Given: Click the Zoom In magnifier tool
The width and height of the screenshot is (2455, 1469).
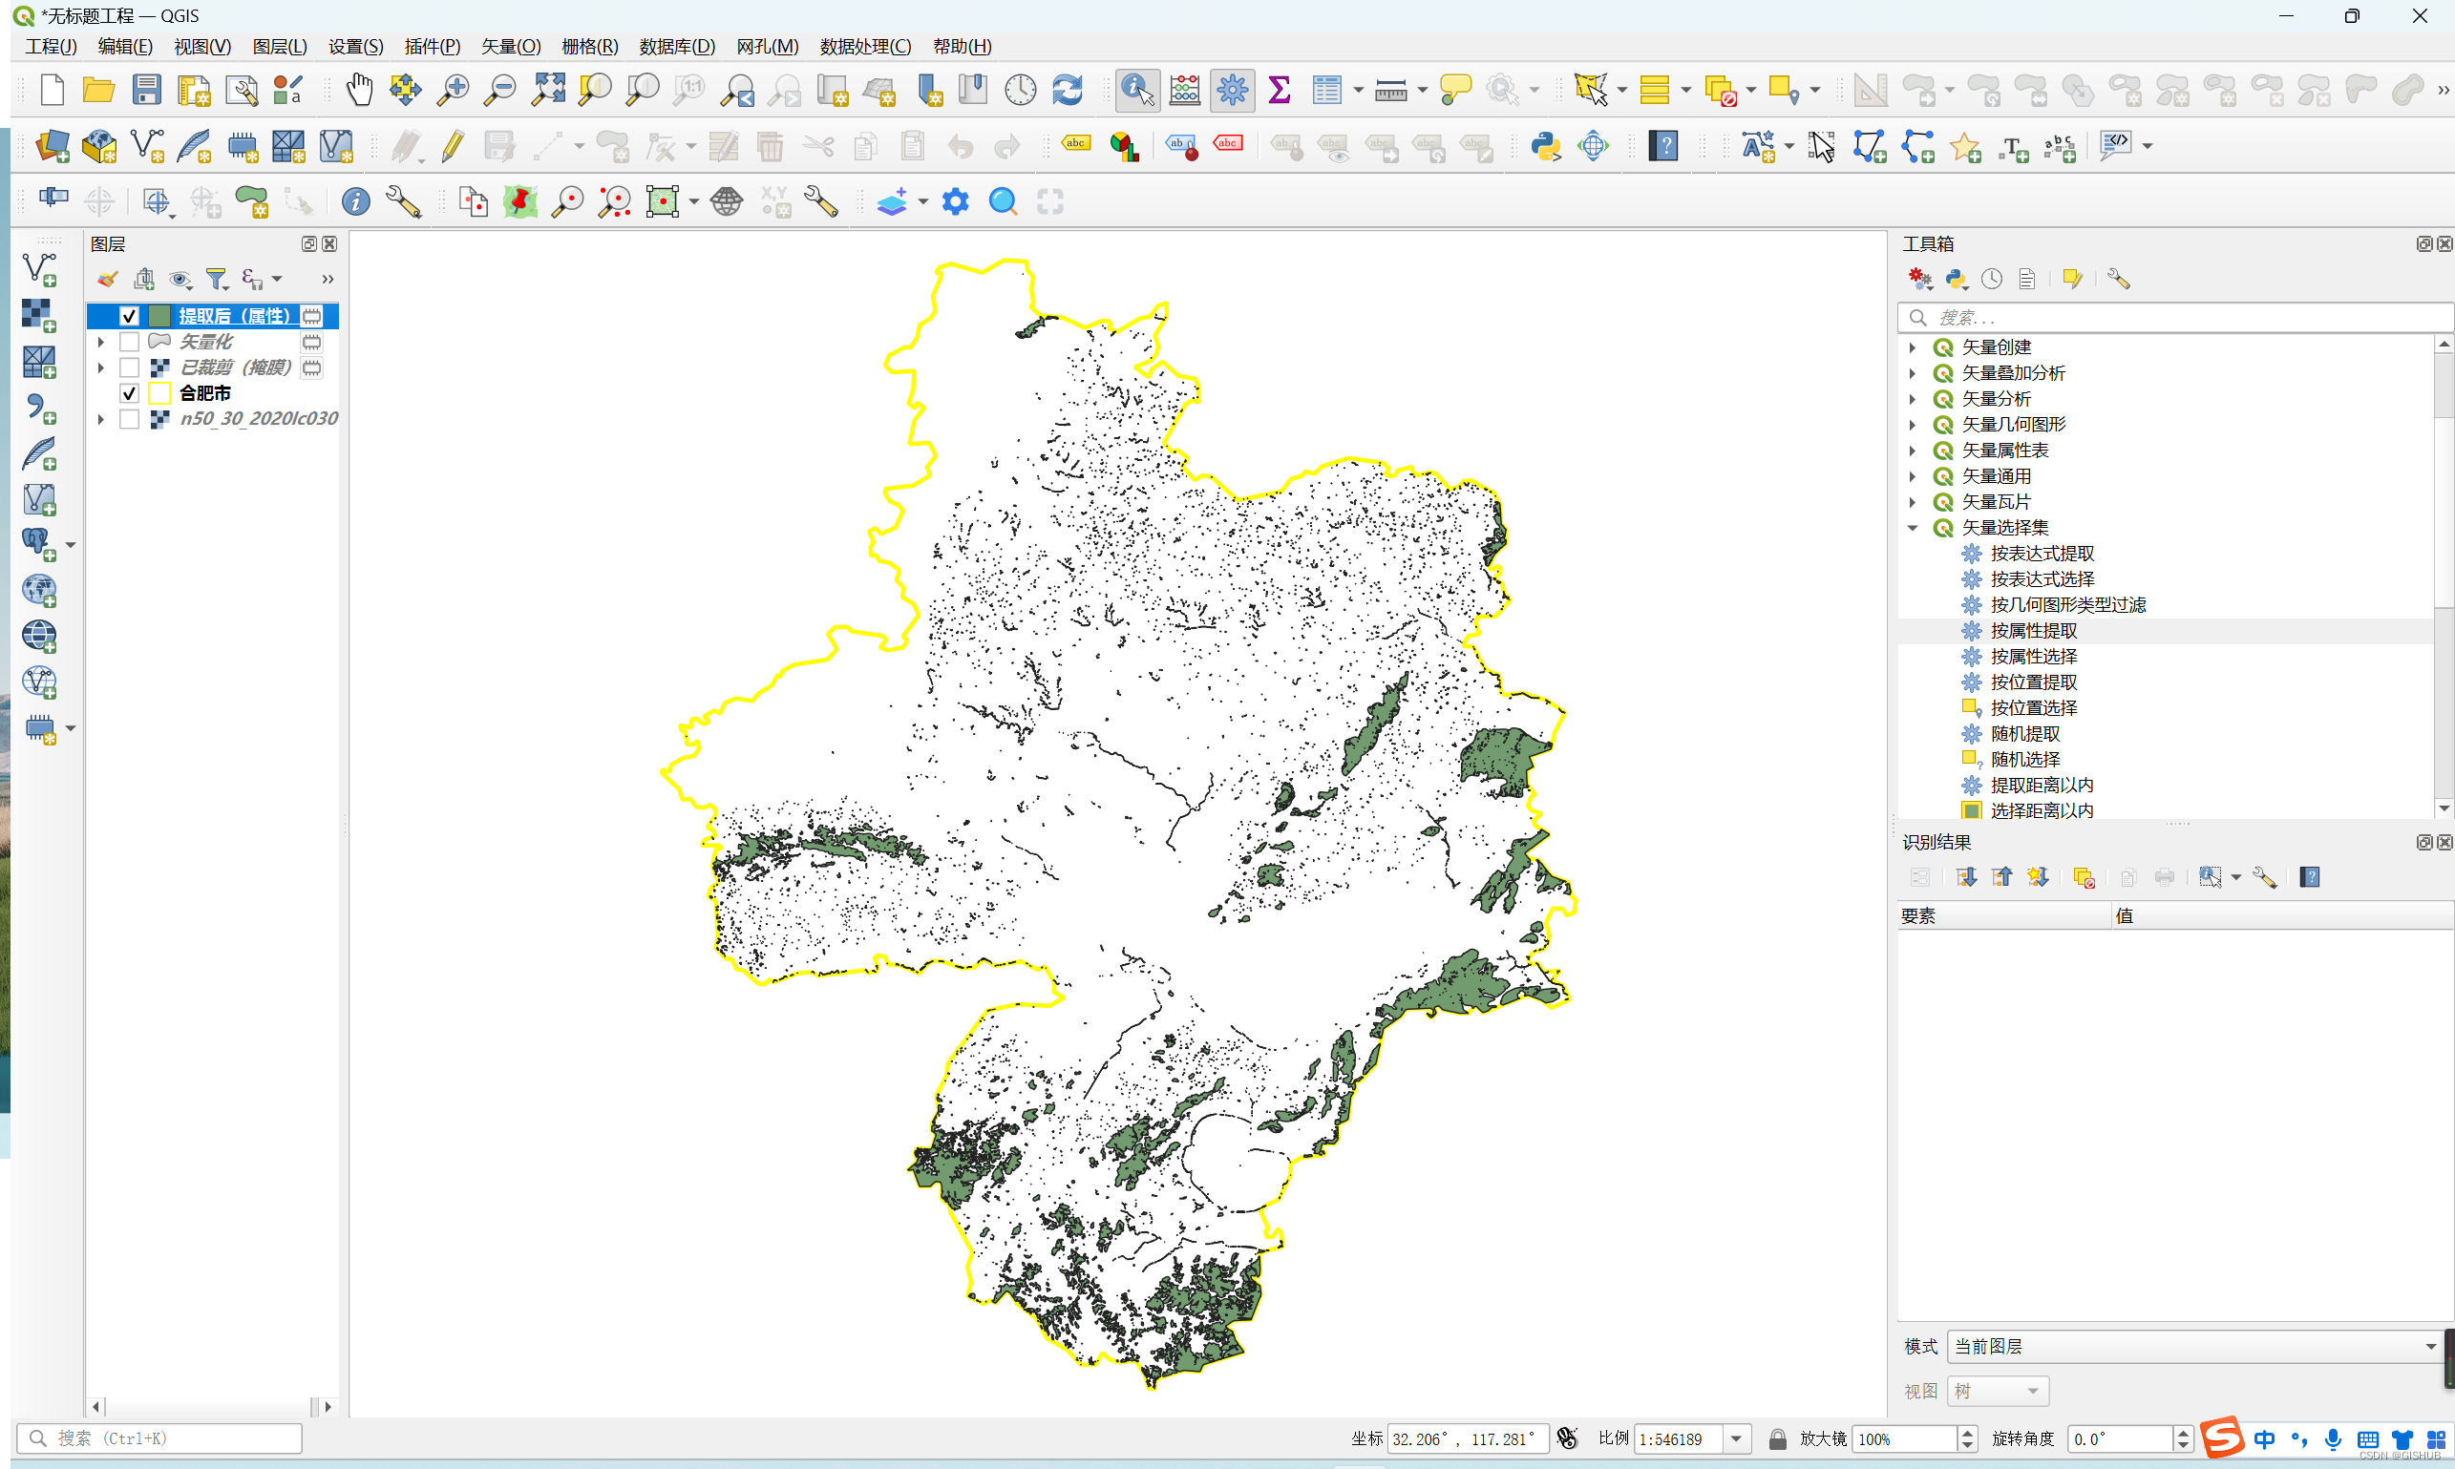Looking at the screenshot, I should click(453, 90).
